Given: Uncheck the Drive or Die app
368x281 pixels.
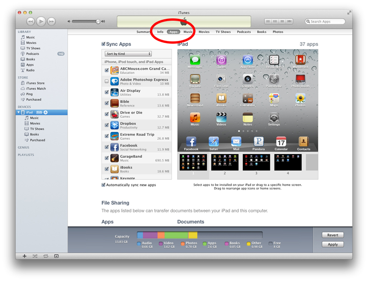Looking at the screenshot, I should coord(107,114).
